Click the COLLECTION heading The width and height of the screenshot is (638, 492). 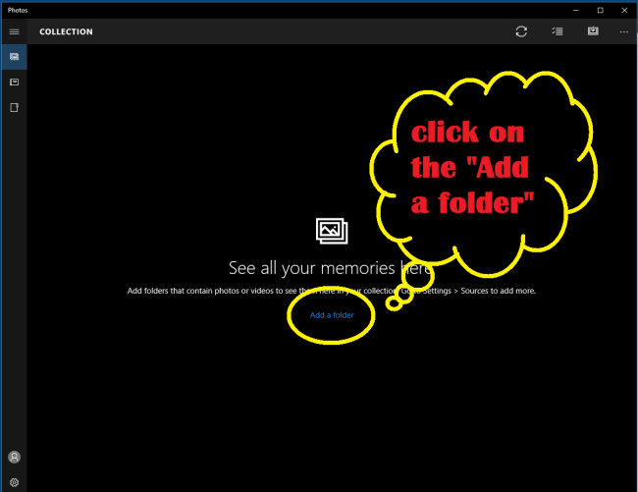[66, 31]
